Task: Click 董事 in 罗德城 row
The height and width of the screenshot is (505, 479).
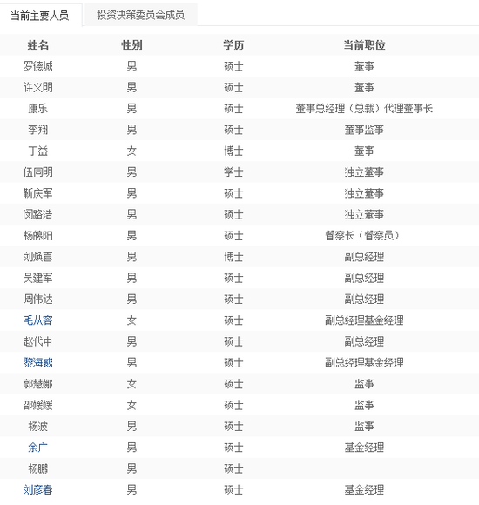Action: tap(364, 66)
